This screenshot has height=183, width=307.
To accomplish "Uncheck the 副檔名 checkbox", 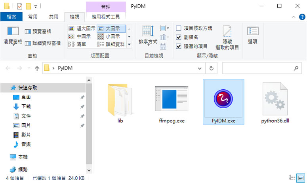I will click(179, 37).
